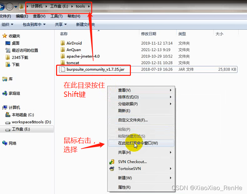Expand the arrow after tools breadcrumb

pos(89,7)
